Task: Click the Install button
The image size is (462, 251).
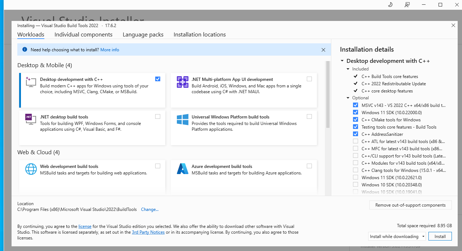Action: tap(440, 237)
